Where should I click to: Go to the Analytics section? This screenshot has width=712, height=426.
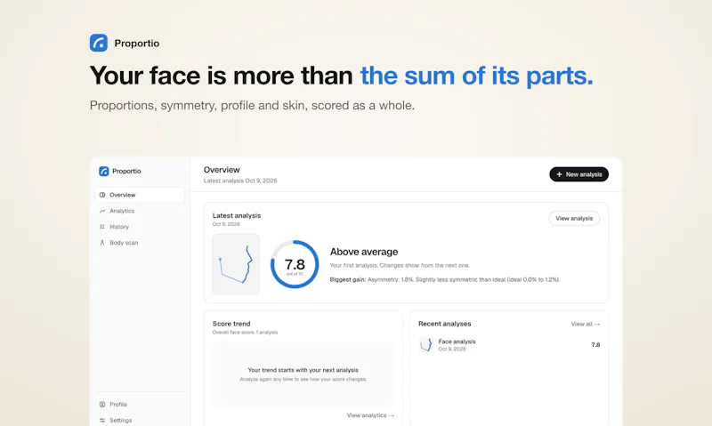(x=140, y=211)
